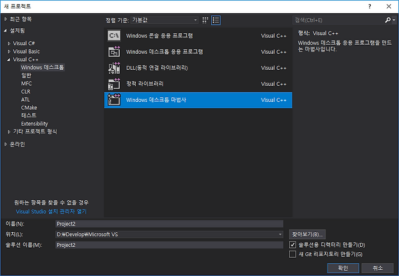Viewport: 399px width, 276px height.
Task: Select the Windows 데스크톱 응용 프로그램 template name
Action: 165,52
